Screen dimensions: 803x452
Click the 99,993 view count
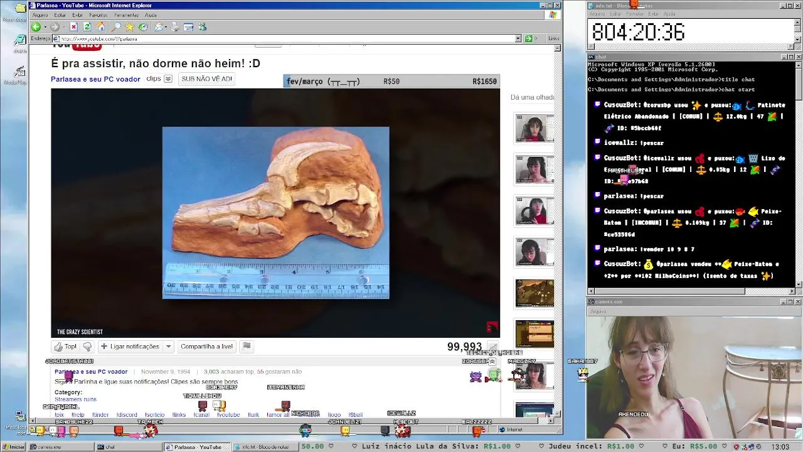click(464, 347)
